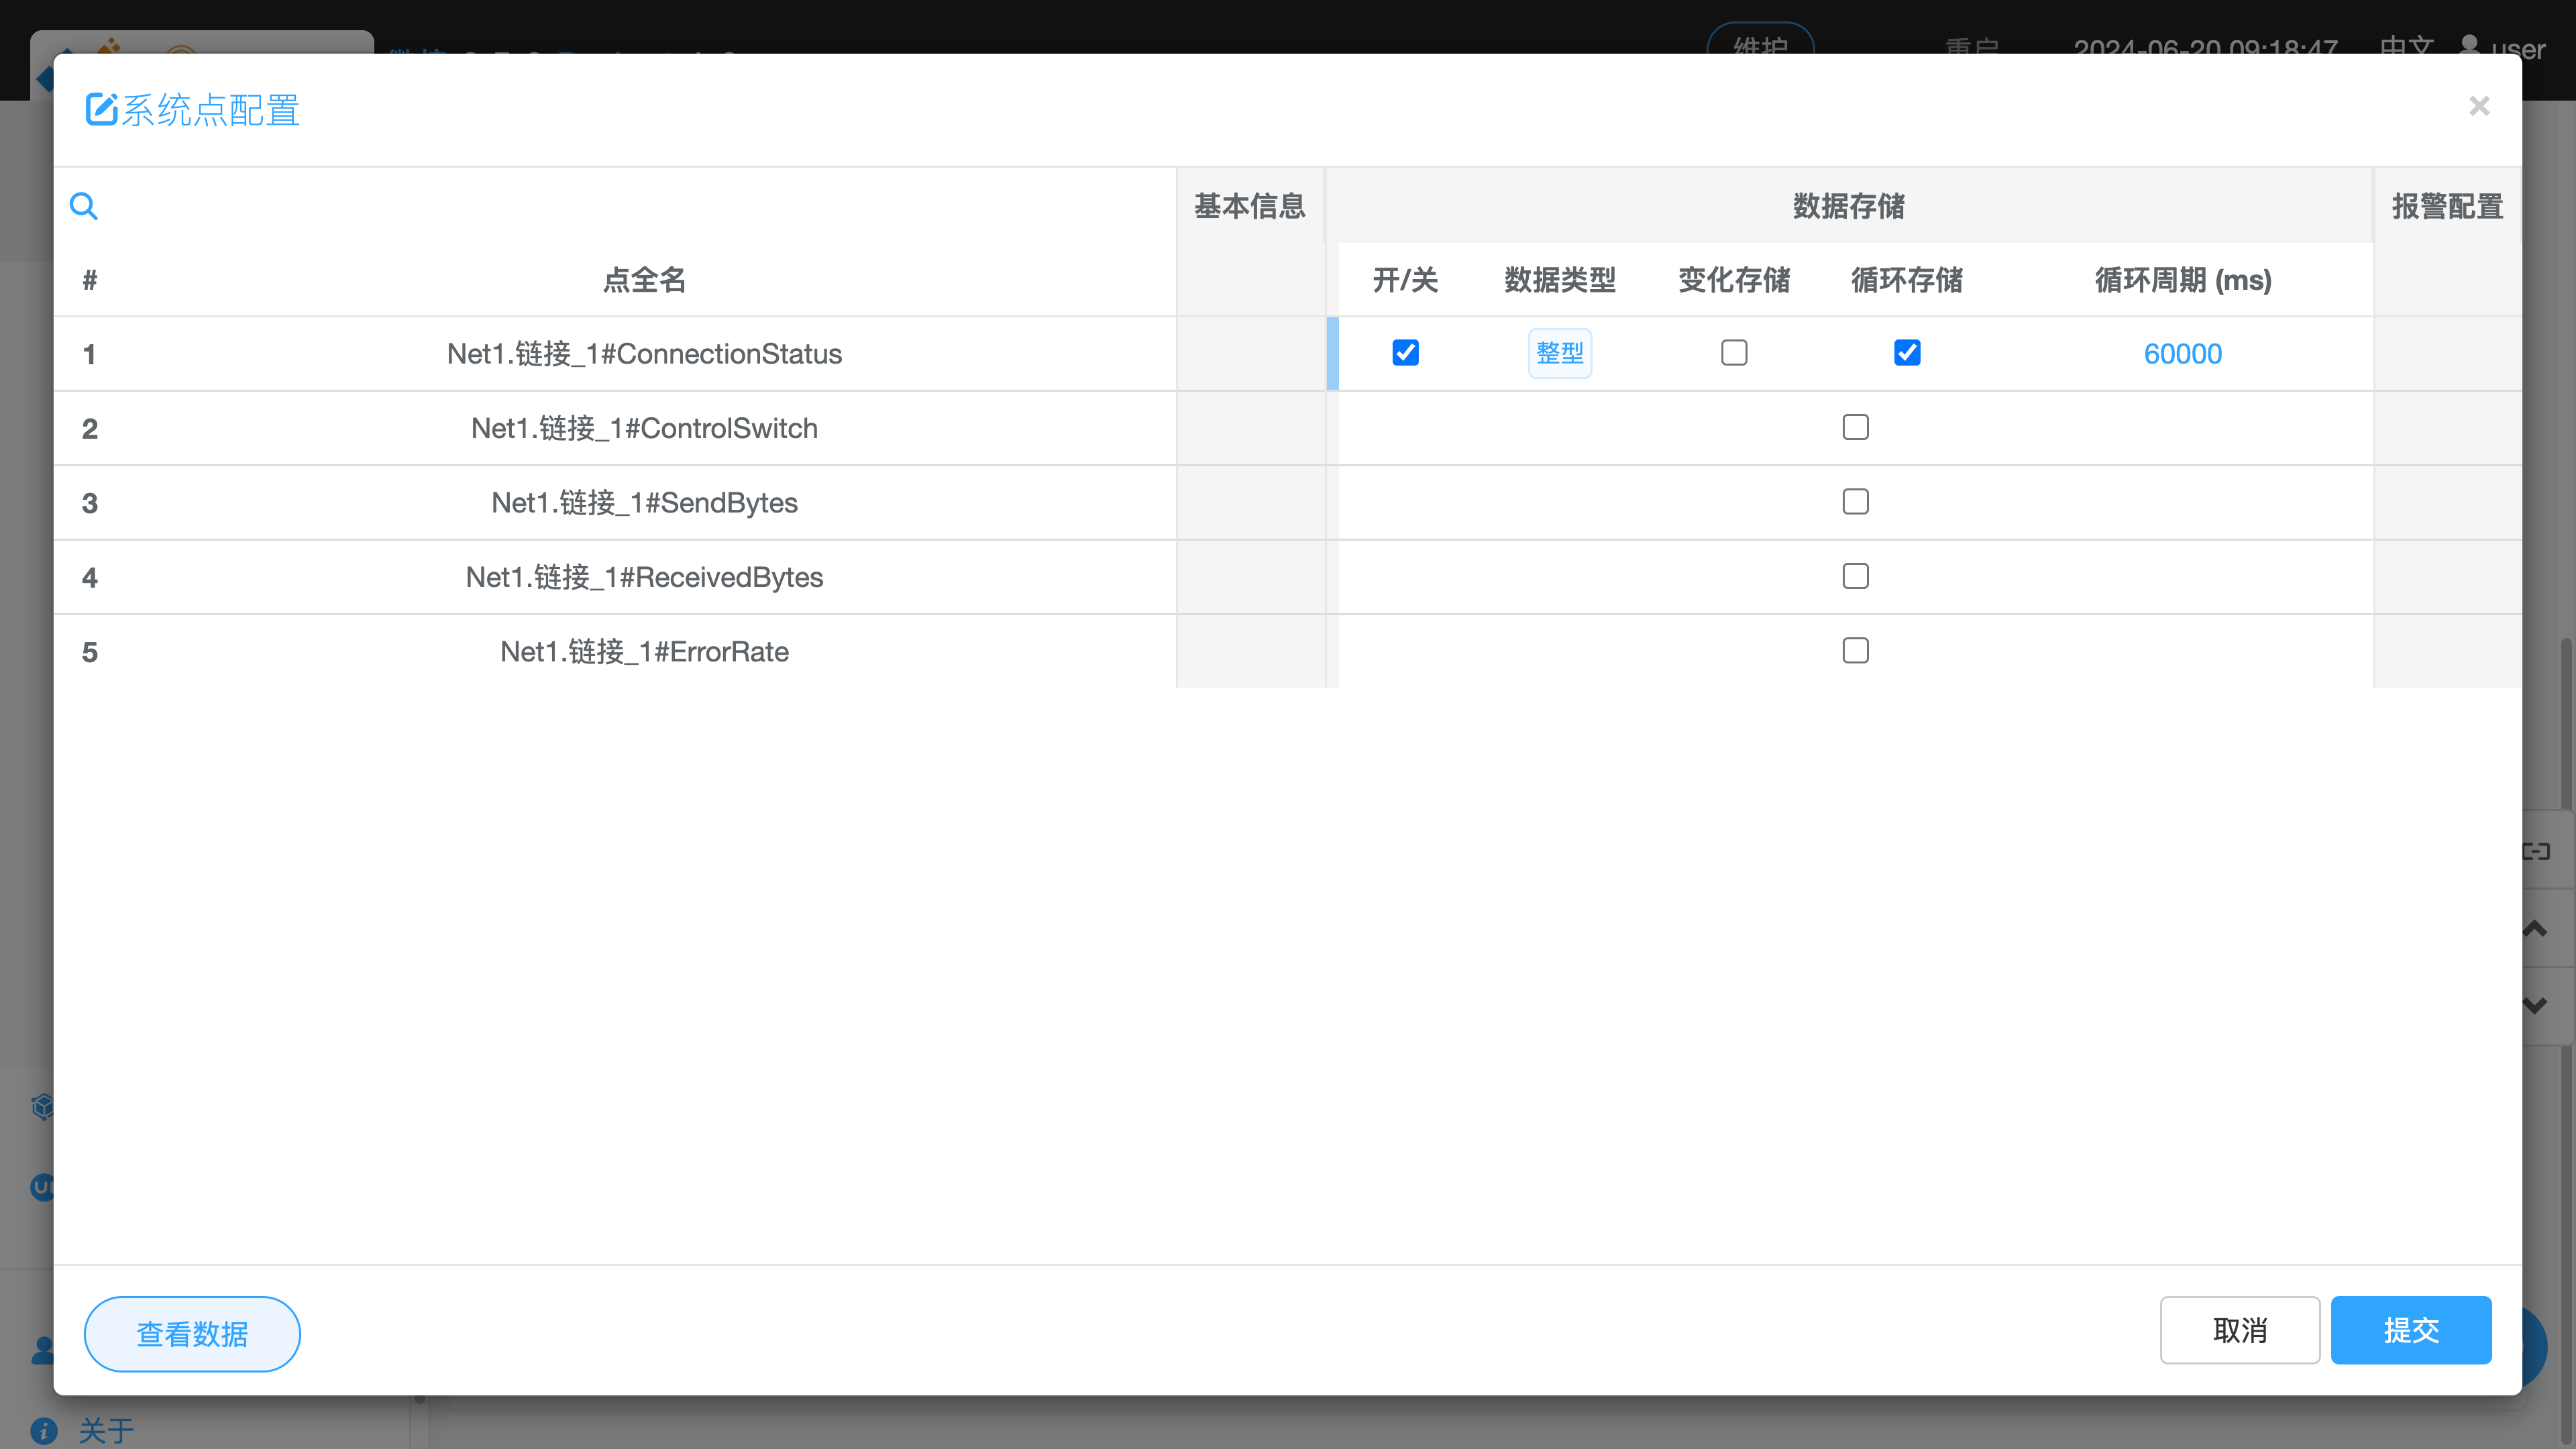
Task: Switch to 基本信息 column tab
Action: point(1250,206)
